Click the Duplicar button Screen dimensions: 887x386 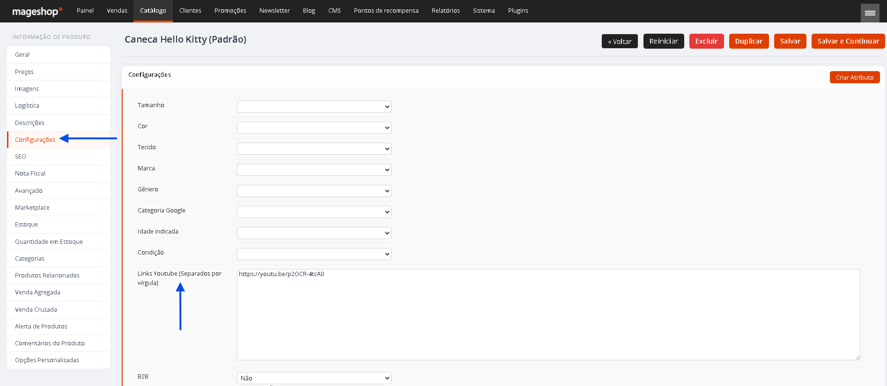[749, 41]
